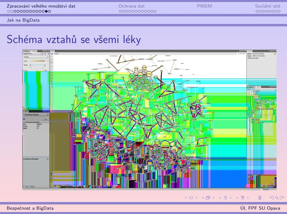Click the Beamer slide rectangle icon
287x214 pixels.
tap(191, 198)
